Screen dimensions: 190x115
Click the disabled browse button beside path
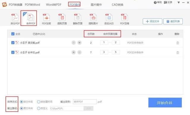coord(88,108)
